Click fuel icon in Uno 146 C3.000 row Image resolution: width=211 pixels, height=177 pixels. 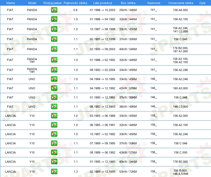(x=54, y=106)
